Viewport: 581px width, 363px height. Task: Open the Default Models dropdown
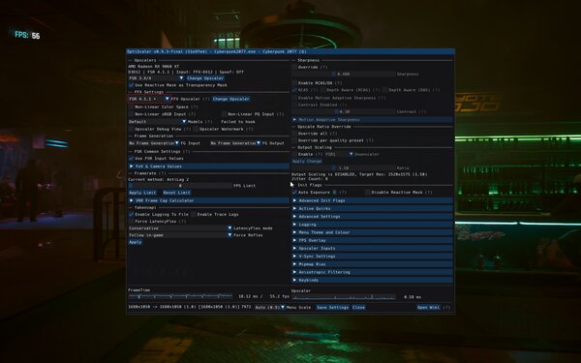[x=157, y=122]
